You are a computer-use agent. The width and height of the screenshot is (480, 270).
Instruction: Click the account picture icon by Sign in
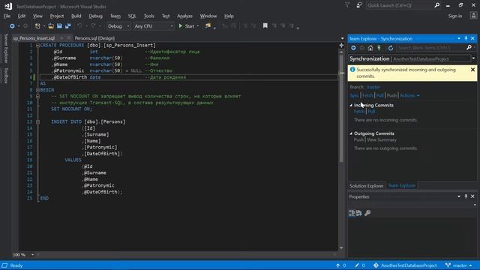pyautogui.click(x=473, y=16)
